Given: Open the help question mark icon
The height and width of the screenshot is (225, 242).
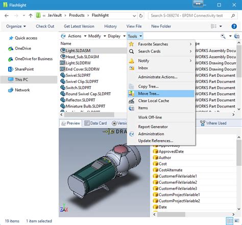Looking at the screenshot, I should (x=234, y=26).
